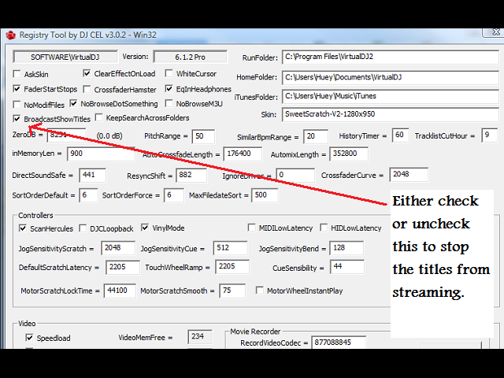Click the TracklistCutHour field
Viewport: 504px width, 378px height.
click(490, 135)
